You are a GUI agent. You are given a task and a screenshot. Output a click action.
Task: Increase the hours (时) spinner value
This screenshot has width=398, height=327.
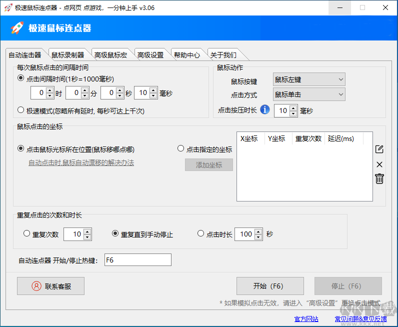(50, 90)
